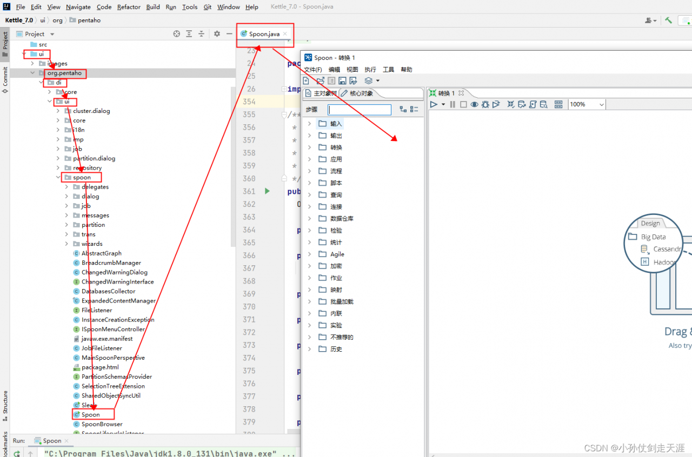The height and width of the screenshot is (457, 692).
Task: Click the save icon in Spoon toolbar
Action: (x=342, y=81)
